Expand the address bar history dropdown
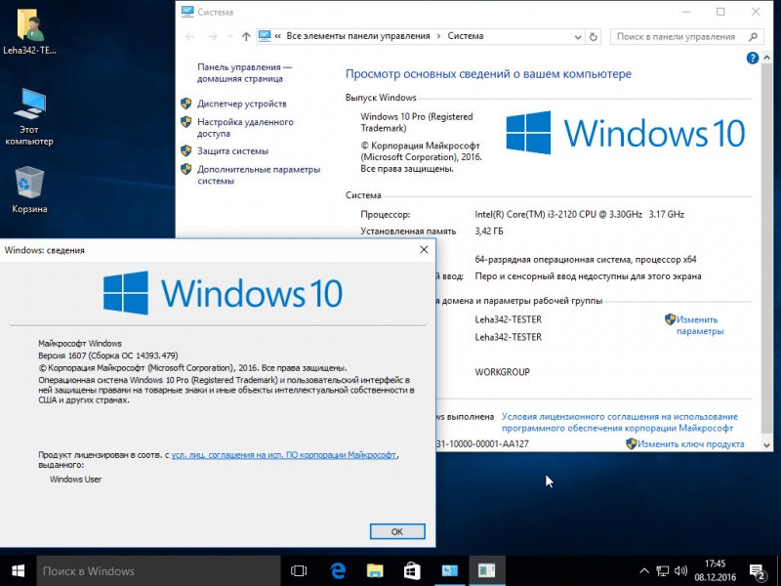 (x=578, y=36)
